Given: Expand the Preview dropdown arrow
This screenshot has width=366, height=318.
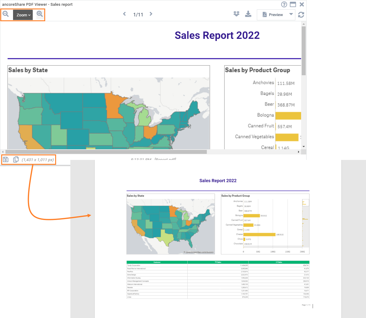Looking at the screenshot, I should pos(291,14).
